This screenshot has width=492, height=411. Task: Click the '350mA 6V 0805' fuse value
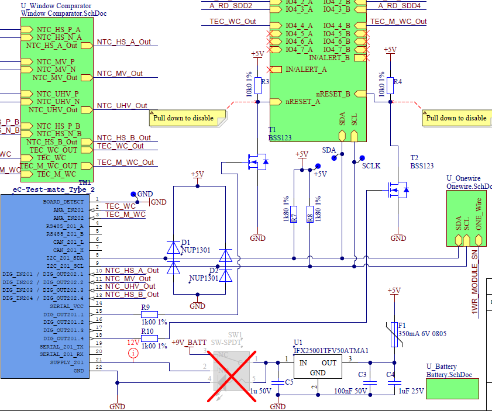pyautogui.click(x=422, y=334)
